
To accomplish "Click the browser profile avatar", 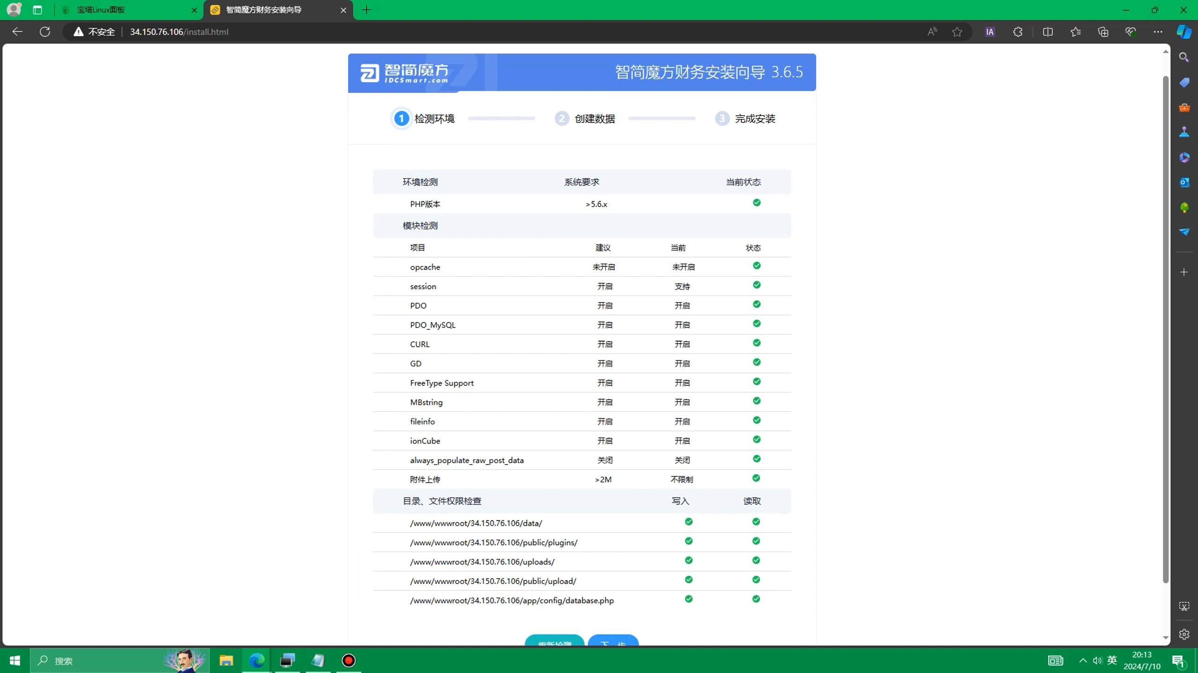I will tap(14, 9).
